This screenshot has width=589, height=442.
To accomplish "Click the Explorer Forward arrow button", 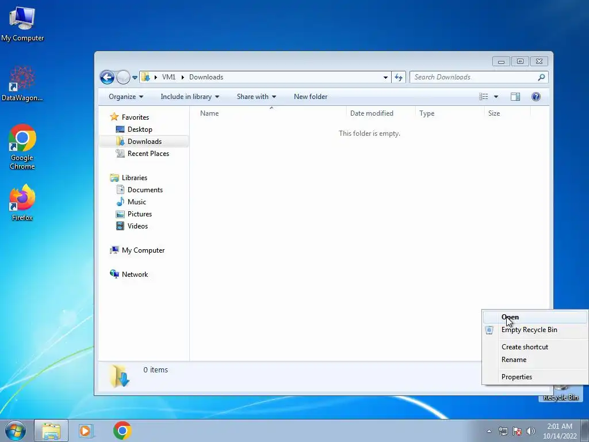I will click(x=123, y=78).
